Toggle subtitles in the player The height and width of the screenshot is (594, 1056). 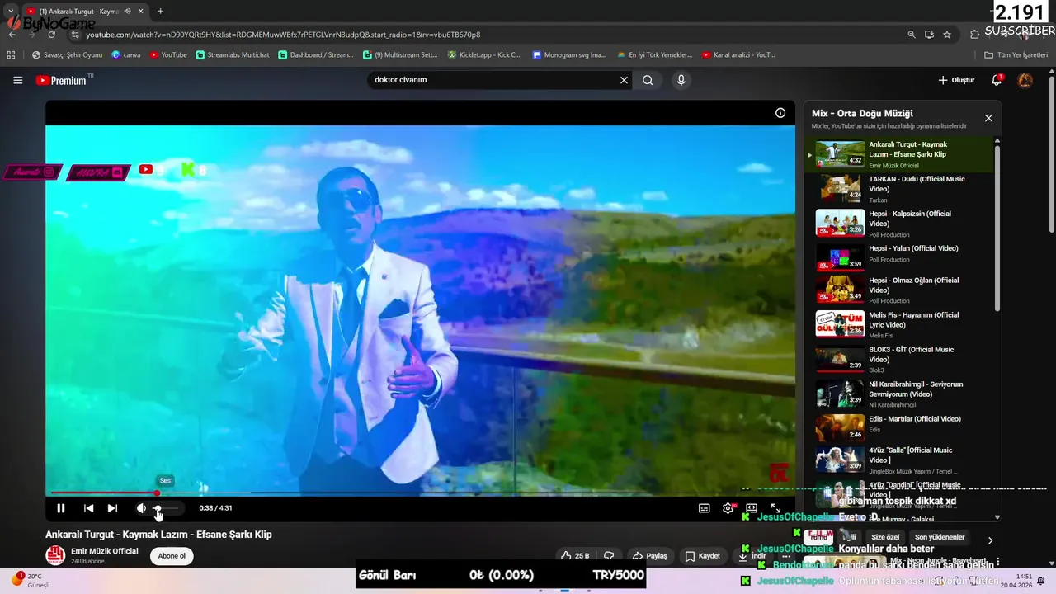pos(705,508)
